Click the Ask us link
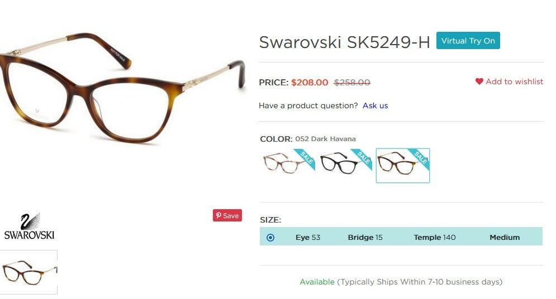The height and width of the screenshot is (299, 556). tap(375, 105)
